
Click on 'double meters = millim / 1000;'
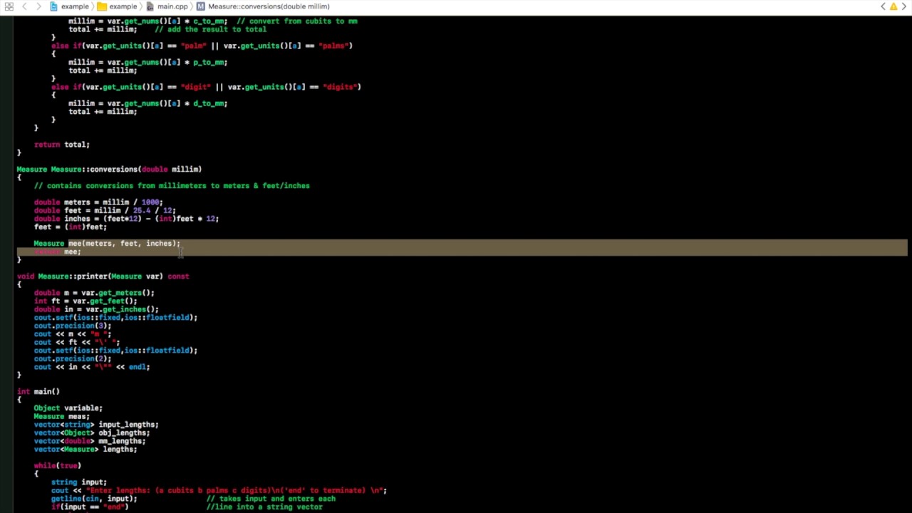tap(98, 202)
